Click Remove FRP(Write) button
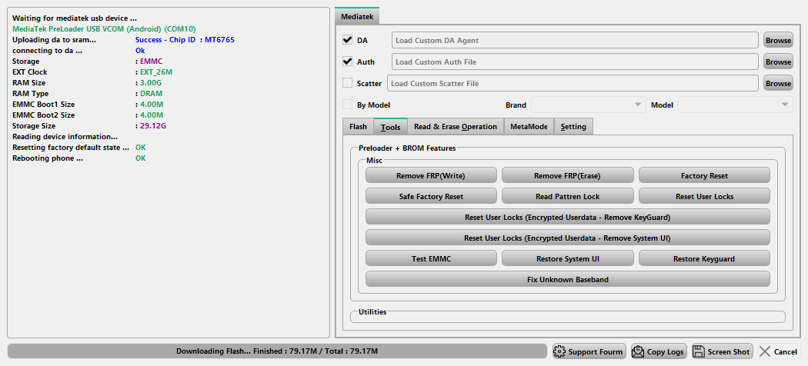The height and width of the screenshot is (366, 808). pos(431,175)
